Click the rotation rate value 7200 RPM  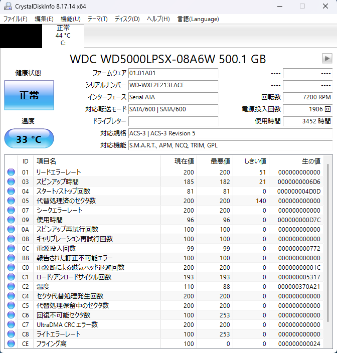tap(307, 97)
